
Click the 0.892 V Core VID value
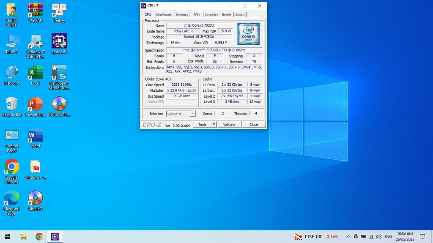click(221, 42)
